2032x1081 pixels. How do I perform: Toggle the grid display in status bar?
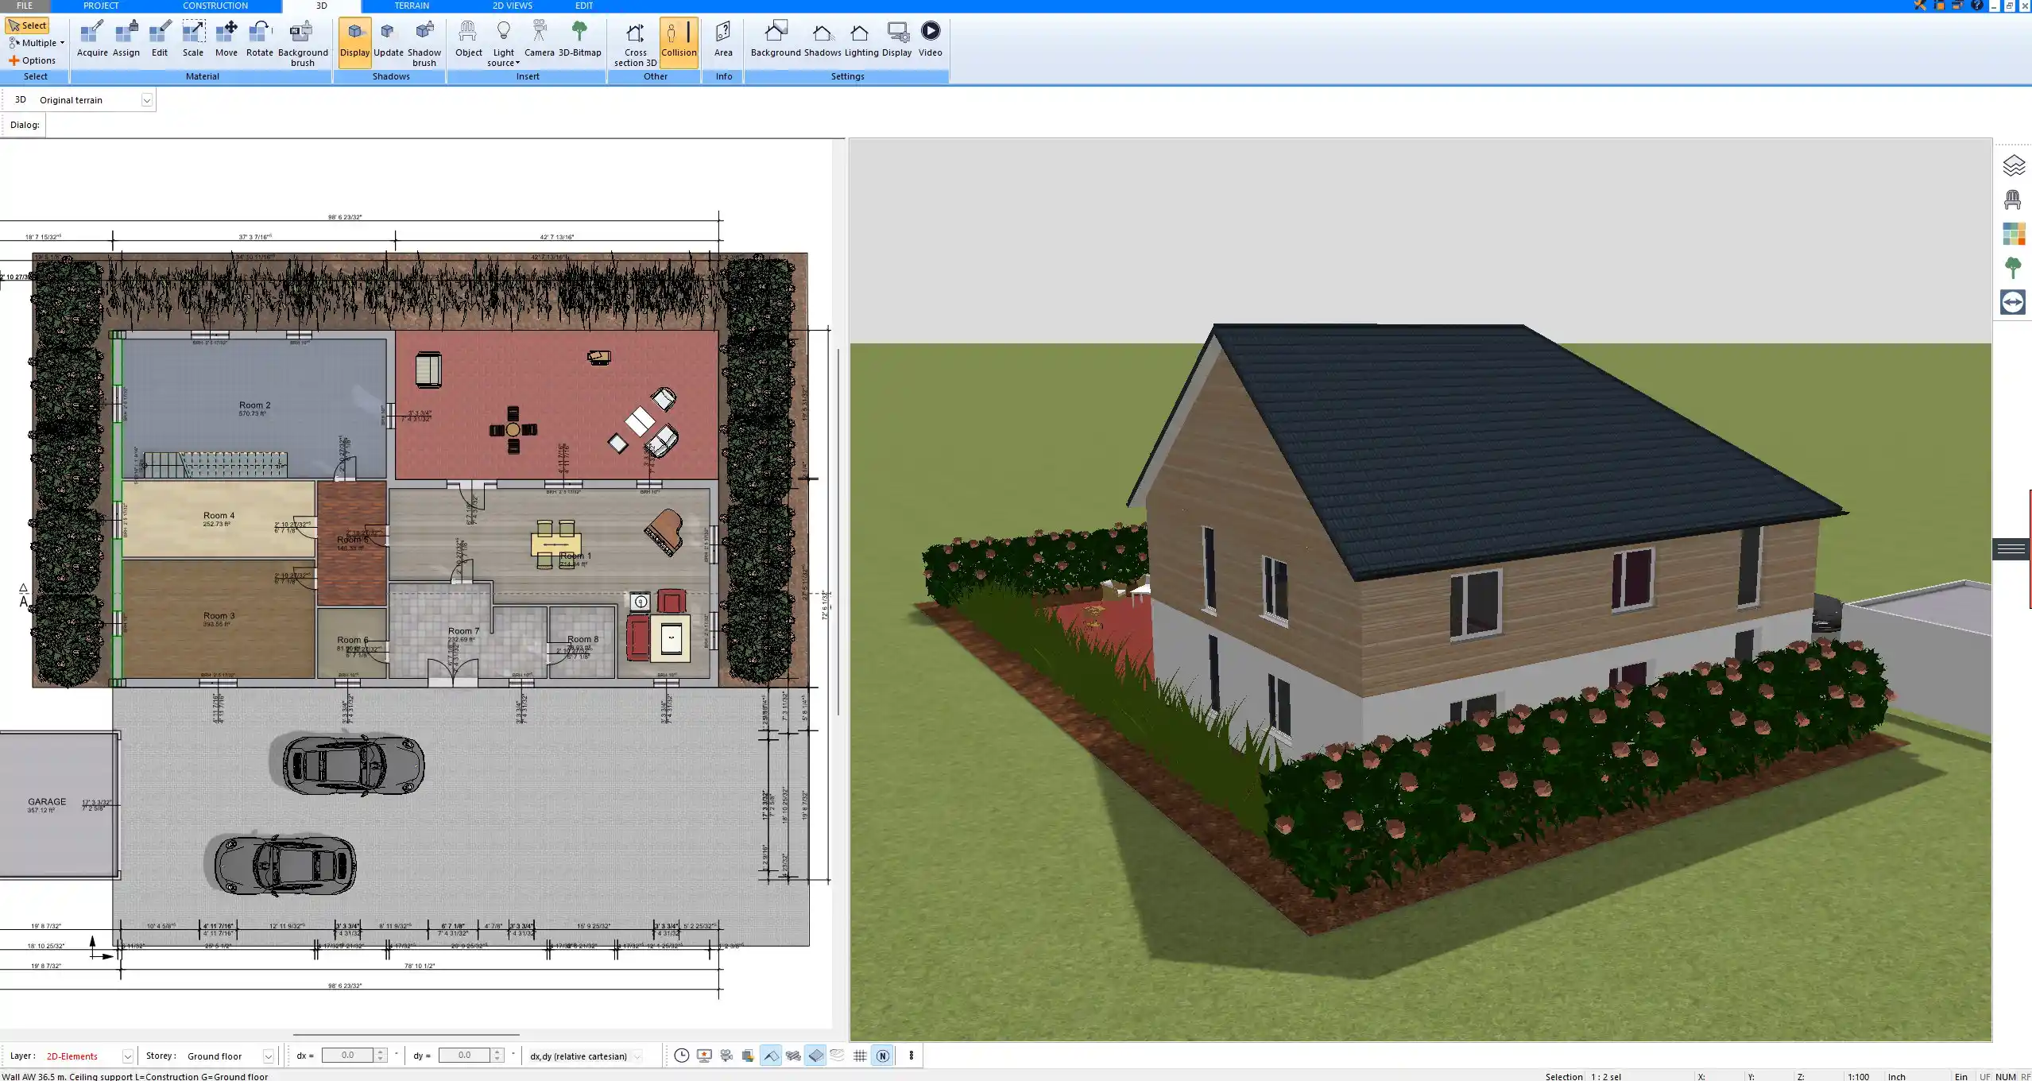[x=861, y=1056]
